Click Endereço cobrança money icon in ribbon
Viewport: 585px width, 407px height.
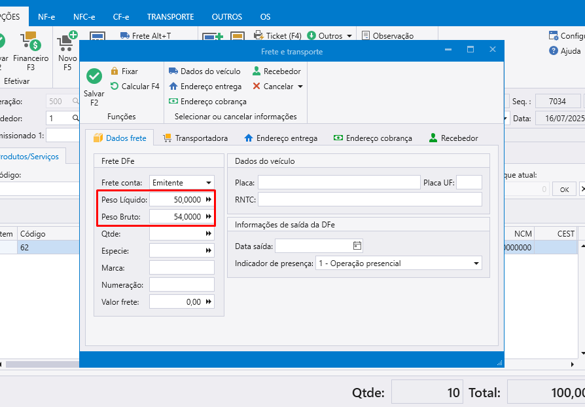173,102
